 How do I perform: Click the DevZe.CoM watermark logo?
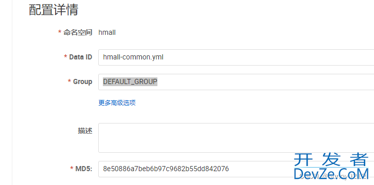point(331,174)
